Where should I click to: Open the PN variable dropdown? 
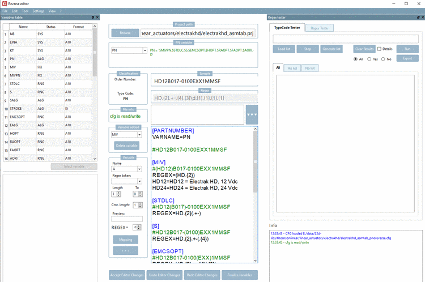[144, 50]
